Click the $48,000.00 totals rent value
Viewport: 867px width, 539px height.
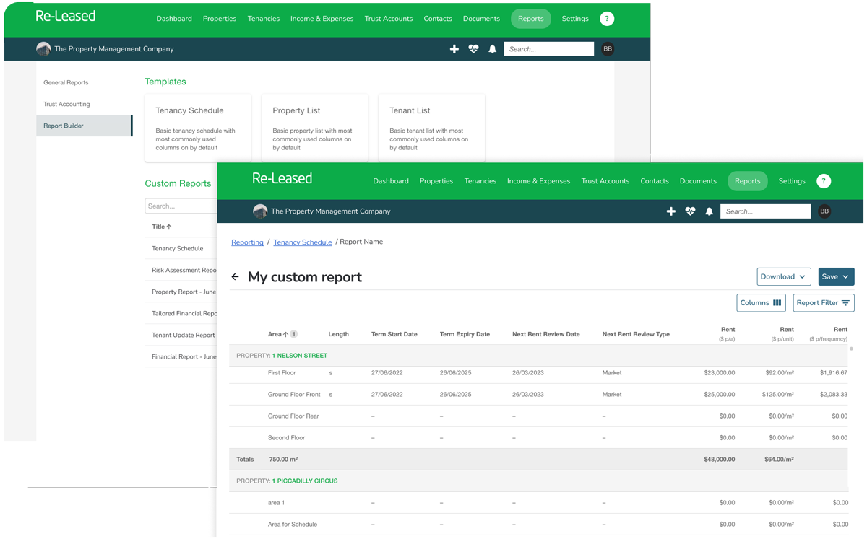click(720, 460)
